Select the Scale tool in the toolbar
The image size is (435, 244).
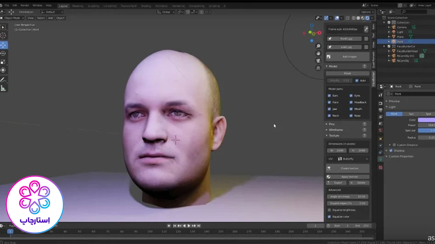click(x=3, y=62)
